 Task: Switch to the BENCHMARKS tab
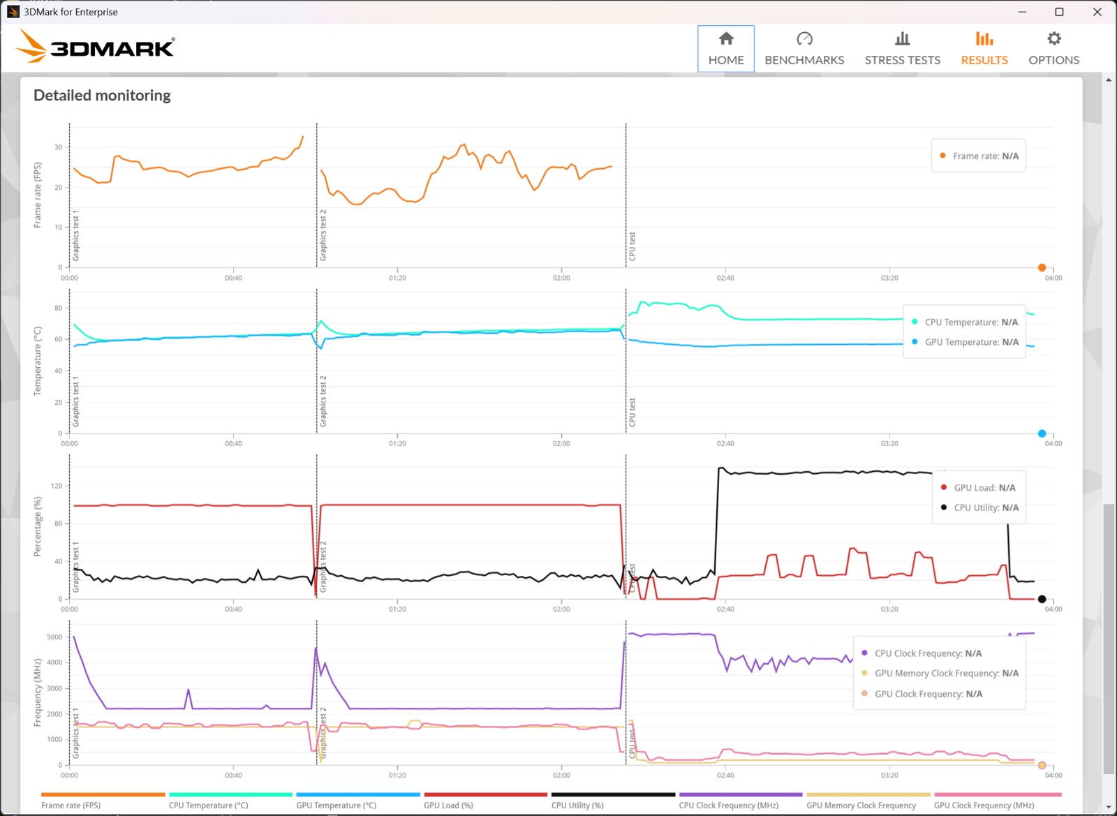coord(804,48)
